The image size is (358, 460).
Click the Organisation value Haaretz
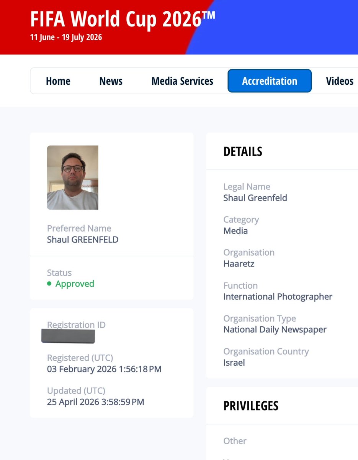point(239,264)
